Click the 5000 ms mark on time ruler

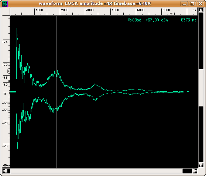point(141,10)
